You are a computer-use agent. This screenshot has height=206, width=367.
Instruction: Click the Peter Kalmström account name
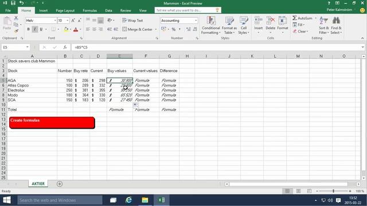click(x=339, y=10)
